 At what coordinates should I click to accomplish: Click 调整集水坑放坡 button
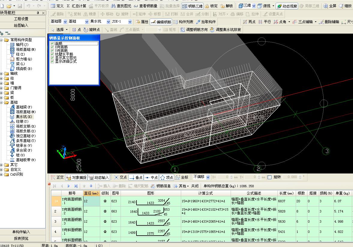click(x=225, y=29)
